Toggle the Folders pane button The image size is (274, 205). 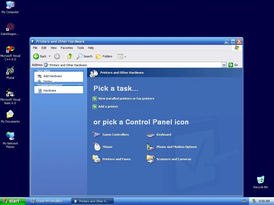point(104,56)
